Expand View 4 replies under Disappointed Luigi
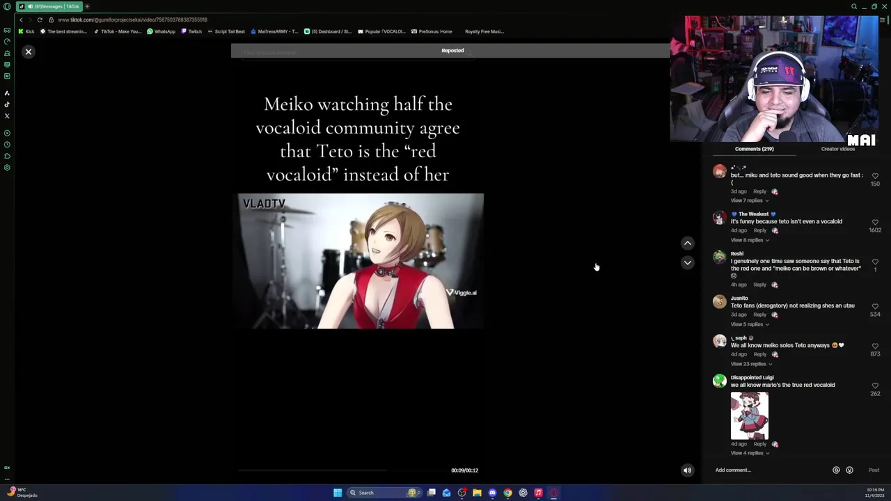 749,453
